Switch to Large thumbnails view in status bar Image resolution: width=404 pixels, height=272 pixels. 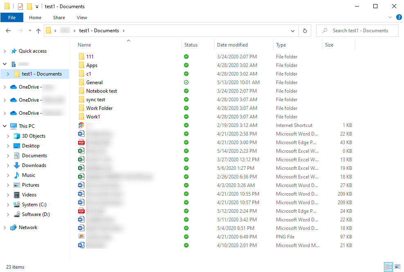(x=397, y=267)
